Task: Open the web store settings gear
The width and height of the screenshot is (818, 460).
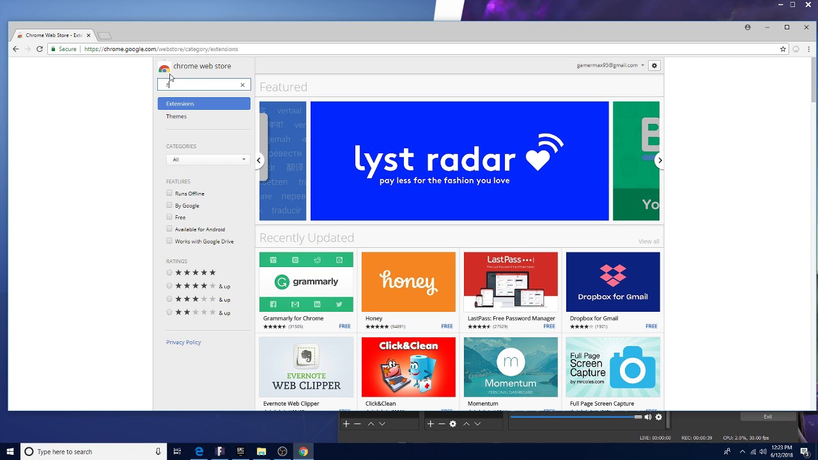Action: pyautogui.click(x=654, y=65)
